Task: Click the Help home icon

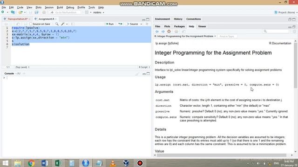Action: [x=169, y=32]
